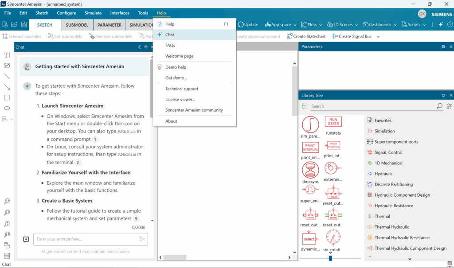Open Library tree filter settings icon
454x268 pixels.
pos(449,106)
